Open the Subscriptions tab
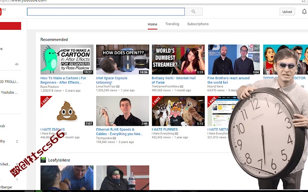Image resolution: width=308 pixels, height=192 pixels. click(x=198, y=24)
